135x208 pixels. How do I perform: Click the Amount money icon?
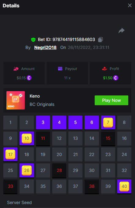[16, 69]
